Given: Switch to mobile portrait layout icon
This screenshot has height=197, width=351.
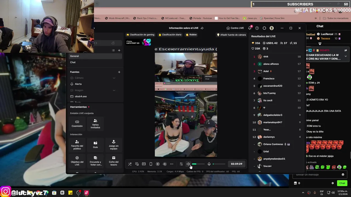Looking at the screenshot, I should click(x=151, y=164).
